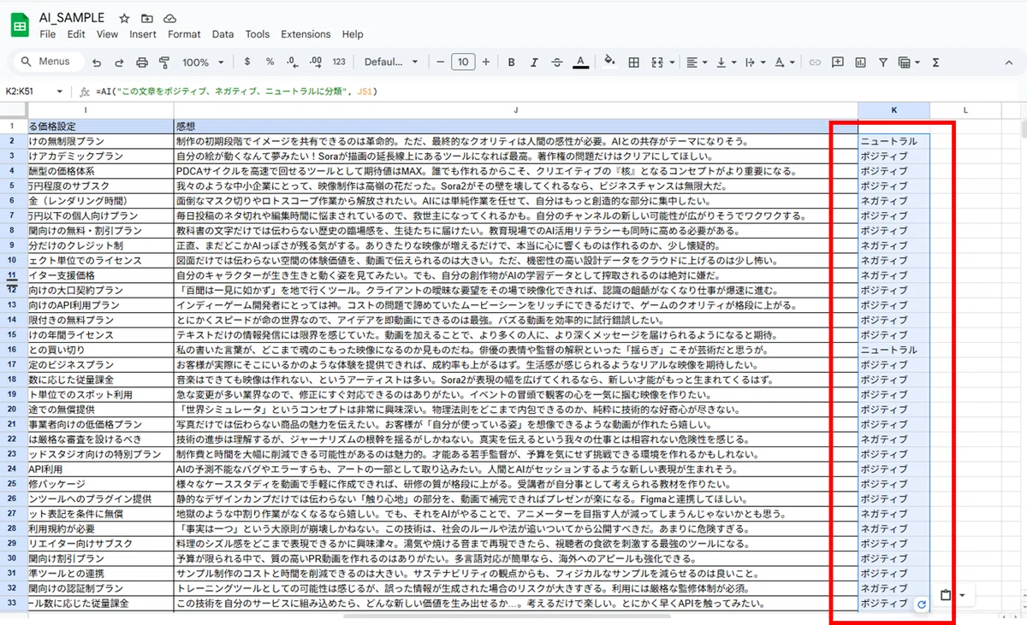The width and height of the screenshot is (1027, 625).
Task: Insert a link
Action: point(816,62)
